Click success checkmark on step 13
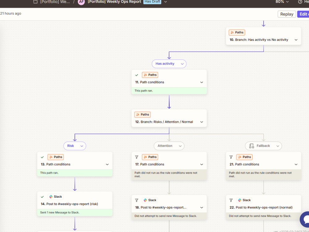 [42, 157]
